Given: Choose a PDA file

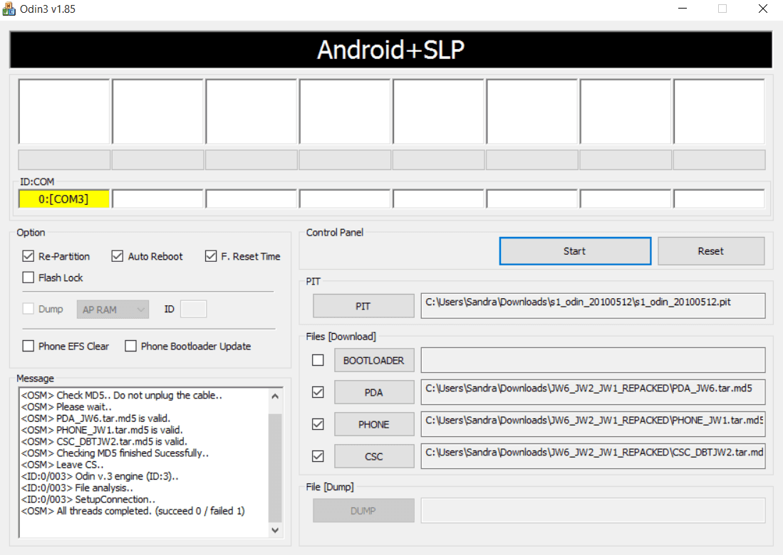Looking at the screenshot, I should [373, 393].
